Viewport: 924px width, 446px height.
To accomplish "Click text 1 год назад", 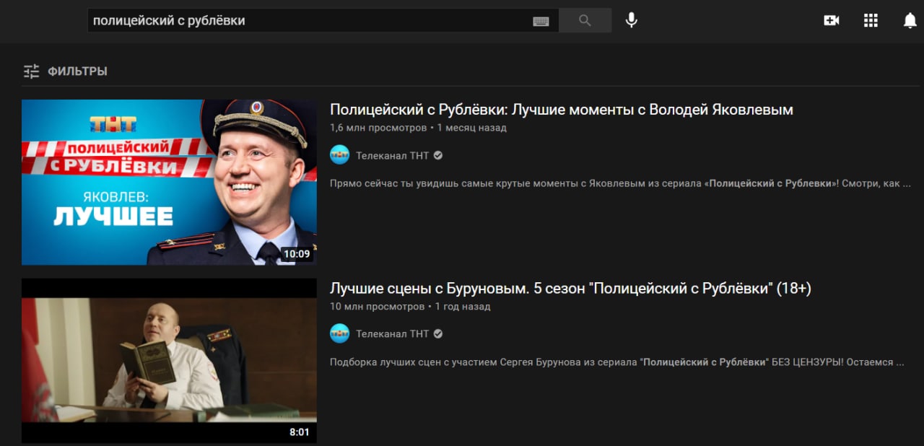I will [x=463, y=307].
